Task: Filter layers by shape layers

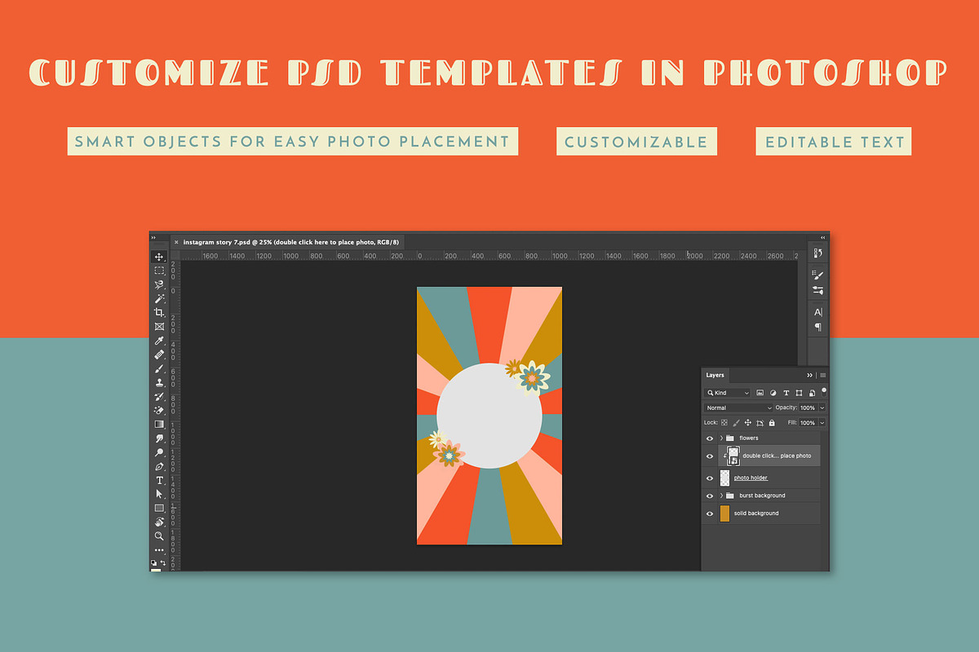Action: [799, 393]
